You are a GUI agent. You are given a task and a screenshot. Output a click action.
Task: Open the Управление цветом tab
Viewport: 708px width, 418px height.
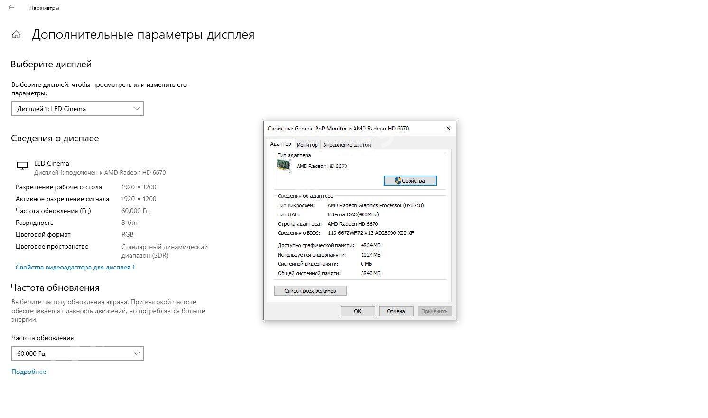347,145
